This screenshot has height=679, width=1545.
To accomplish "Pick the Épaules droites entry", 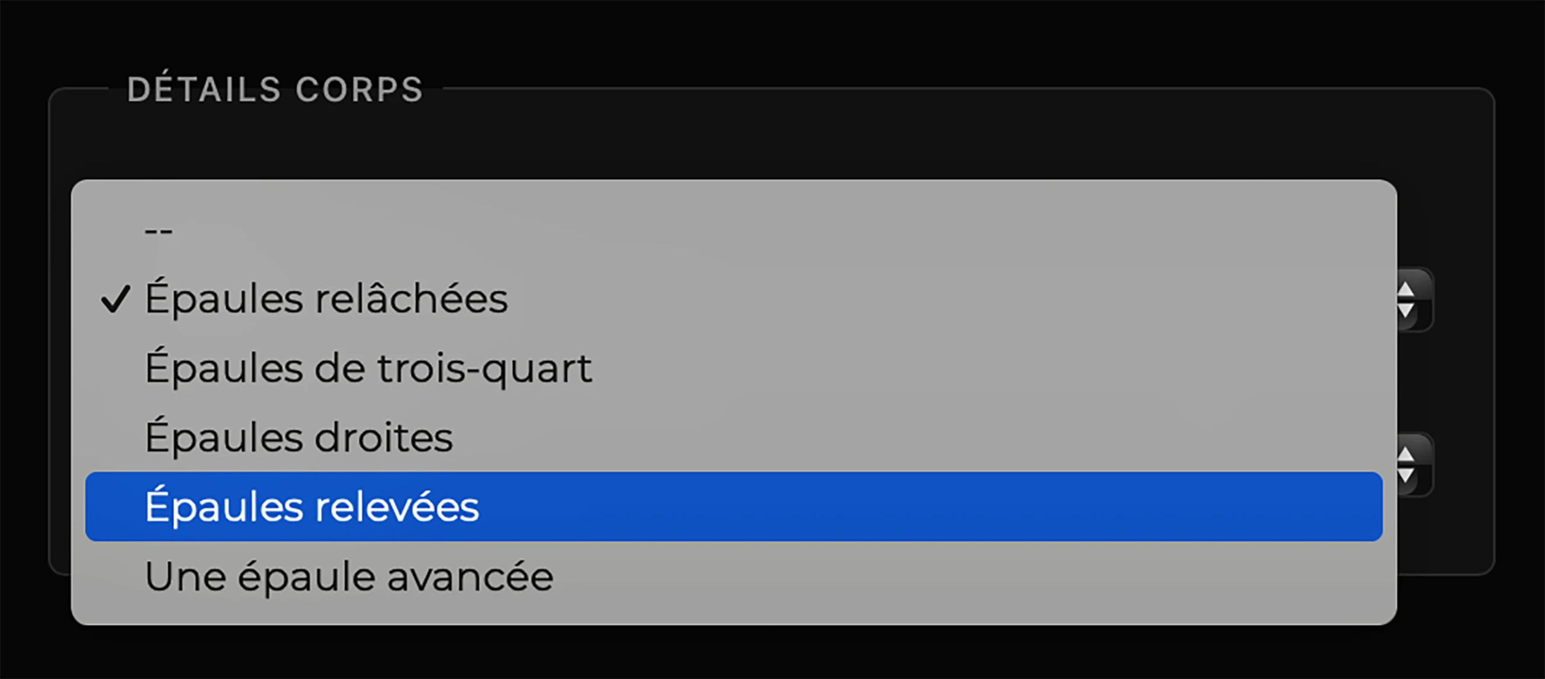I will 299,438.
